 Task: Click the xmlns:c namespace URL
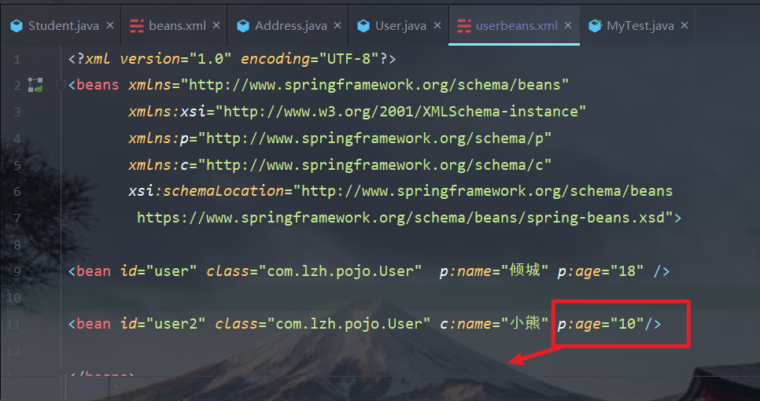click(374, 165)
